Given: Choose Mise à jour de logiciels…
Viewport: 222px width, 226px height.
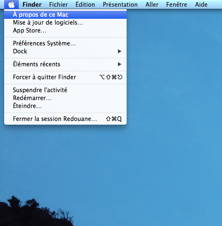Looking at the screenshot, I should click(65, 23).
